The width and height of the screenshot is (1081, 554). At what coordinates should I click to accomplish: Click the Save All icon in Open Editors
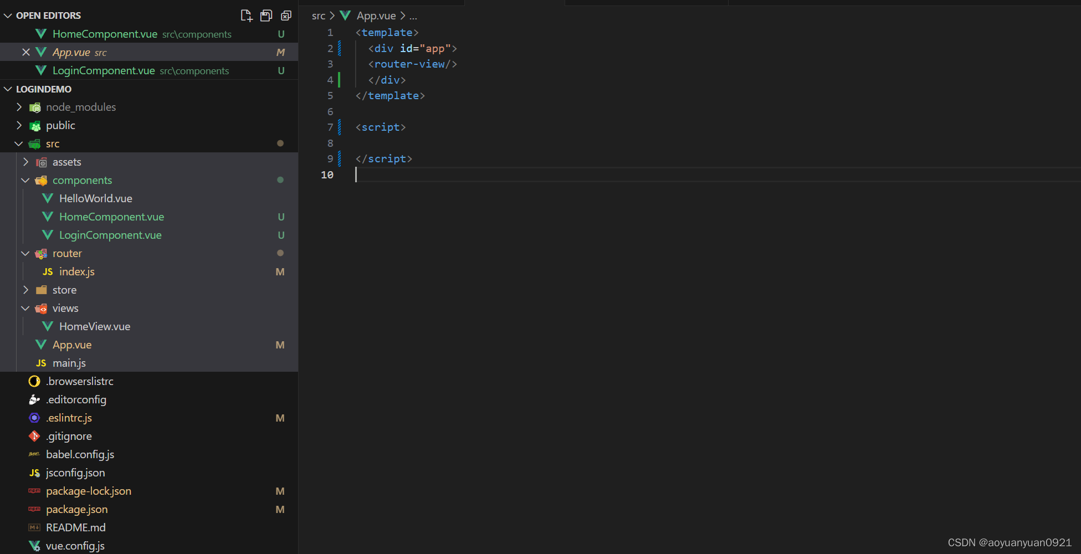pyautogui.click(x=267, y=16)
